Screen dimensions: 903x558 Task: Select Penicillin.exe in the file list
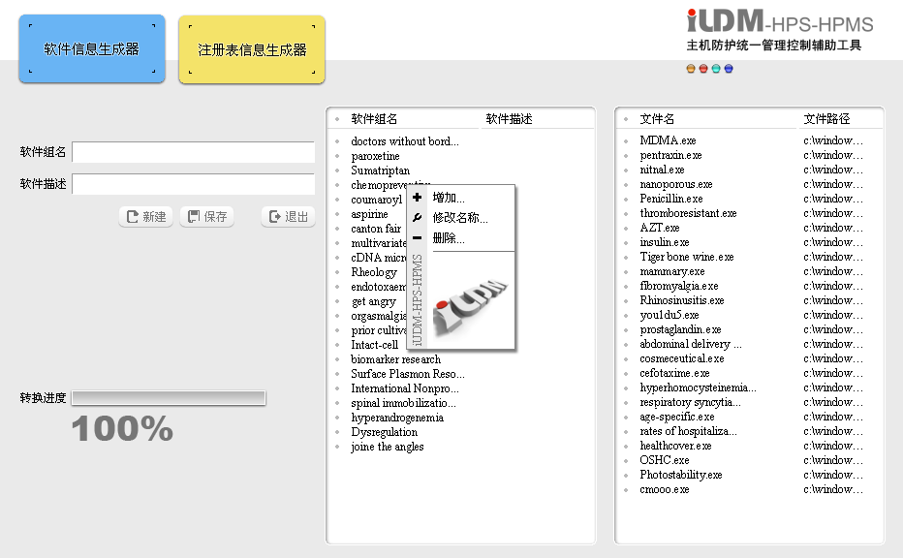tap(670, 199)
